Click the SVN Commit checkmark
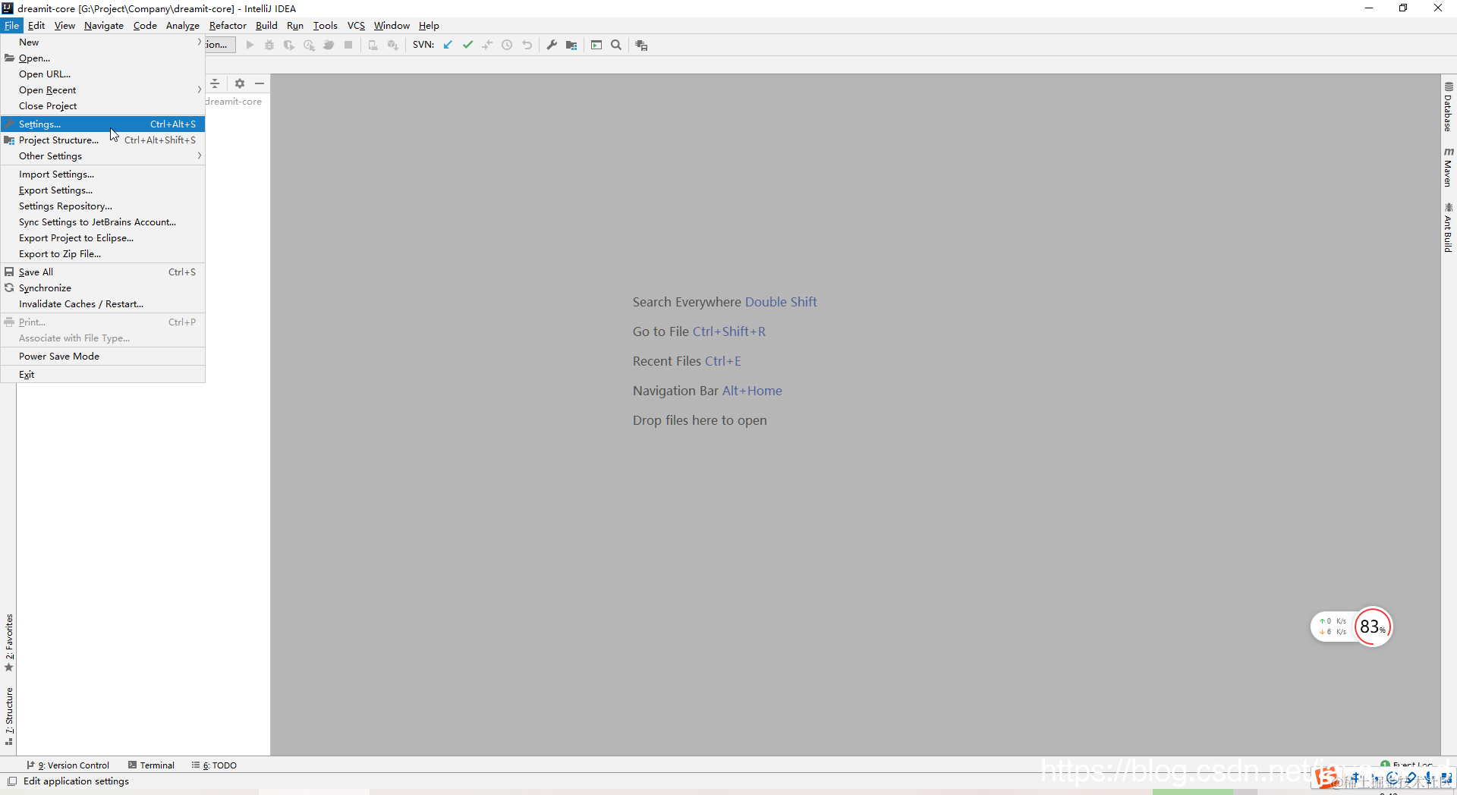This screenshot has height=795, width=1457. pyautogui.click(x=467, y=45)
